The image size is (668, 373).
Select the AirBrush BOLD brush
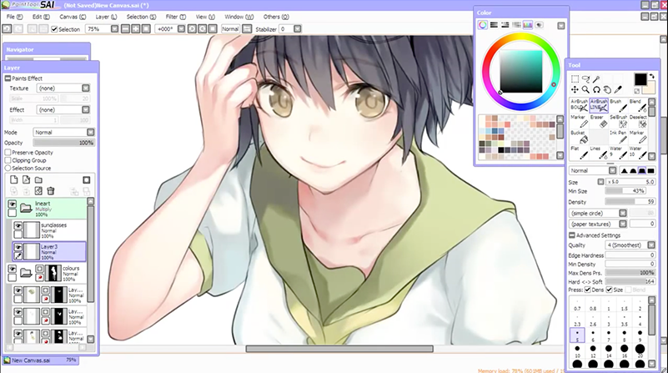578,107
